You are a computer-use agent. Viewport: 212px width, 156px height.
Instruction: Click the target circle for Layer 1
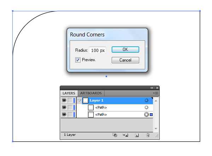146,100
